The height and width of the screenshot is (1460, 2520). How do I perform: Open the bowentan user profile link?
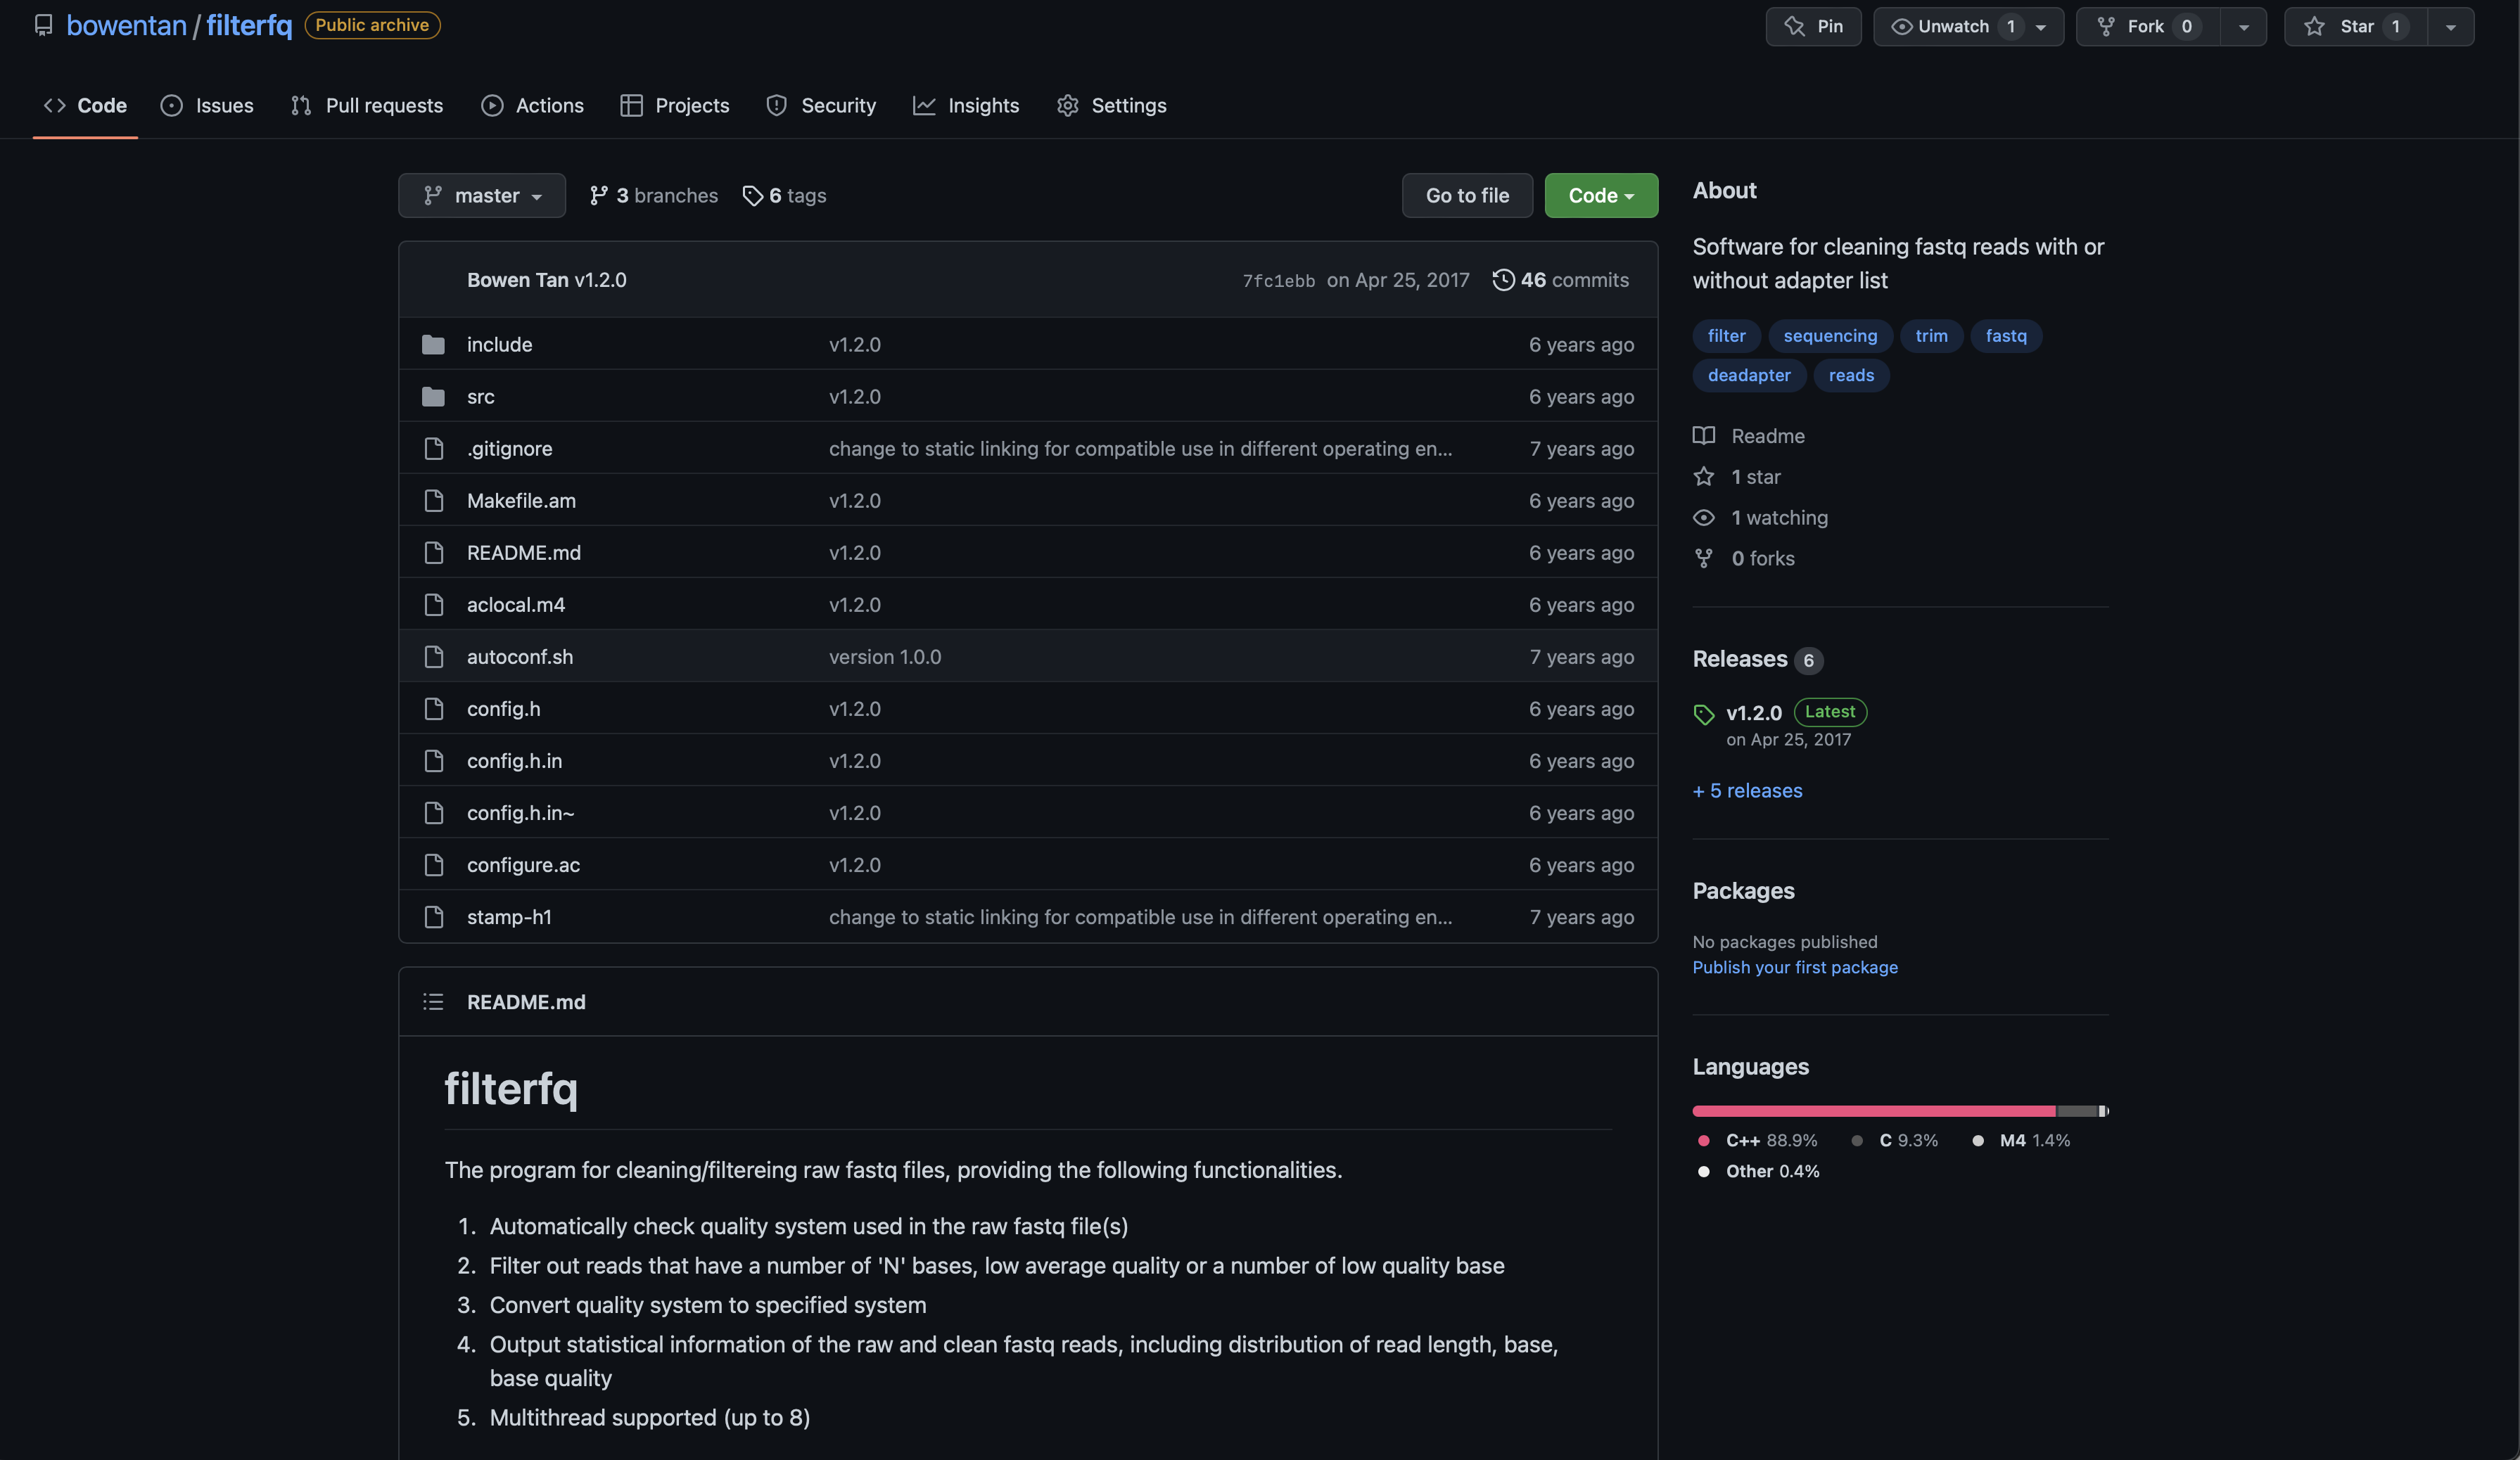coord(126,25)
